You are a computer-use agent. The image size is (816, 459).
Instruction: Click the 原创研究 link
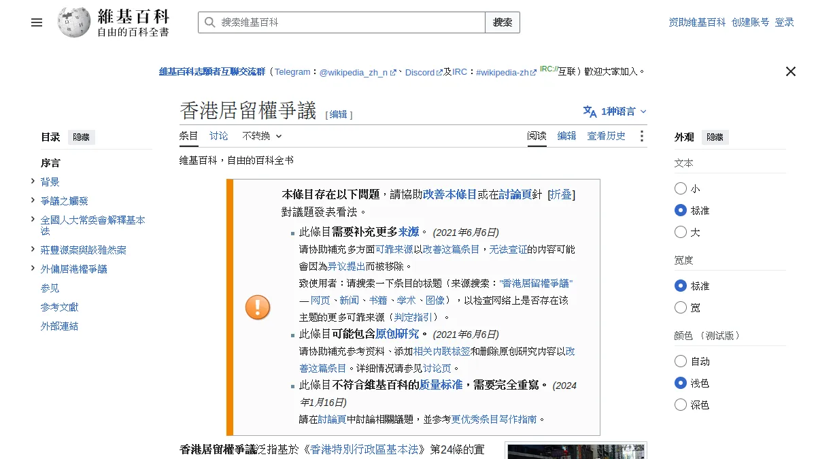(x=397, y=334)
